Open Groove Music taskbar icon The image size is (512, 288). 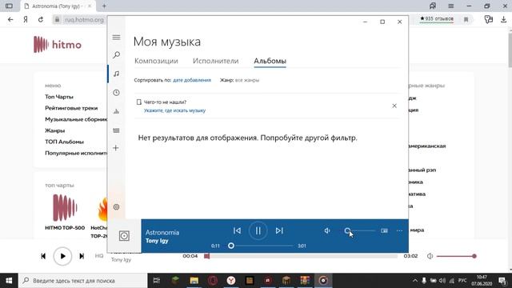[x=323, y=281]
